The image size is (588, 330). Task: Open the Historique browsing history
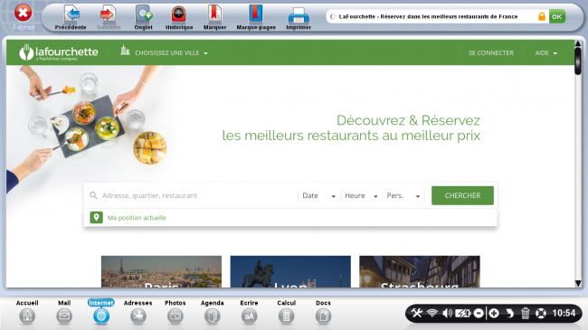tap(179, 17)
